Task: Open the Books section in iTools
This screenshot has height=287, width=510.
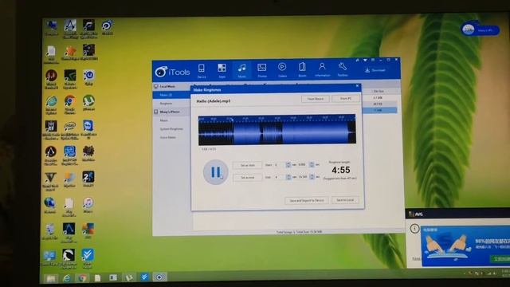Action: tap(302, 69)
